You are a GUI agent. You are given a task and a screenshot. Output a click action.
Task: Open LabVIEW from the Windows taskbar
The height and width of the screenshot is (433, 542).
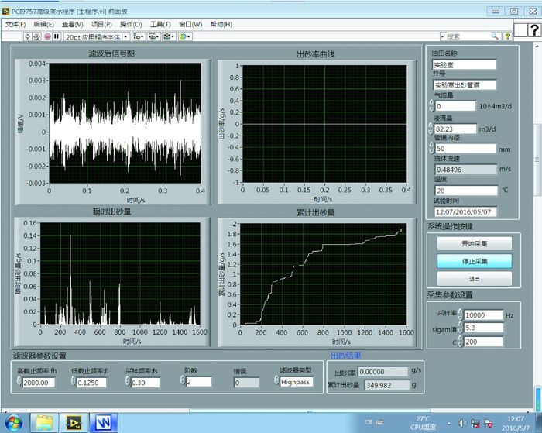pos(75,422)
